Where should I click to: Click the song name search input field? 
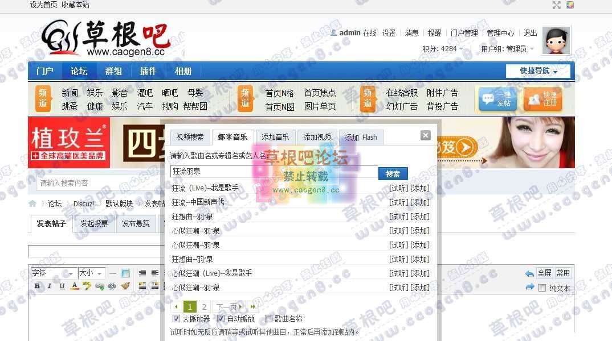274,171
